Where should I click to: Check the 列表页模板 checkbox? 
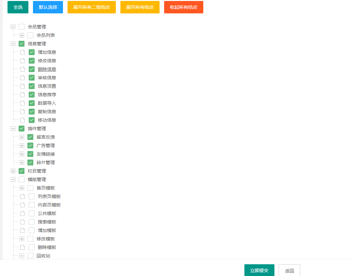coord(32,196)
